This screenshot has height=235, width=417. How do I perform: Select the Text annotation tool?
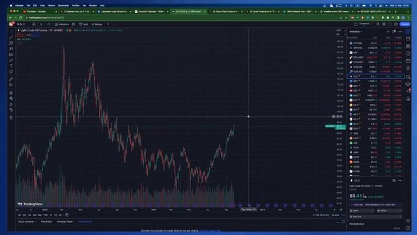tap(11, 66)
